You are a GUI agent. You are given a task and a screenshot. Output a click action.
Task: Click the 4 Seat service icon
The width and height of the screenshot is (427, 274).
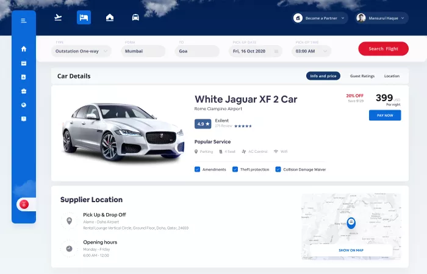221,152
